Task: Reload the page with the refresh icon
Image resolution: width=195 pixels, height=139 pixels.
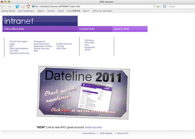Action: point(17,6)
